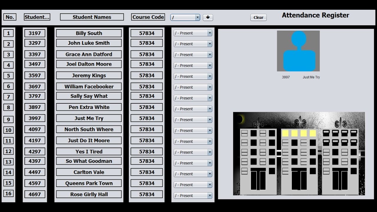Click row number 16 button
The image size is (377, 212).
coord(8,194)
